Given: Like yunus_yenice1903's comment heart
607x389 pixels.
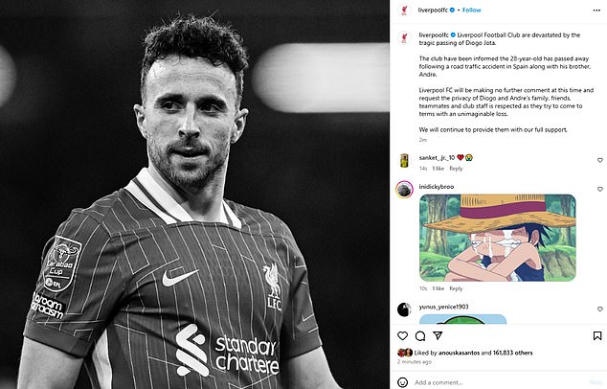Looking at the screenshot, I should coord(600,309).
